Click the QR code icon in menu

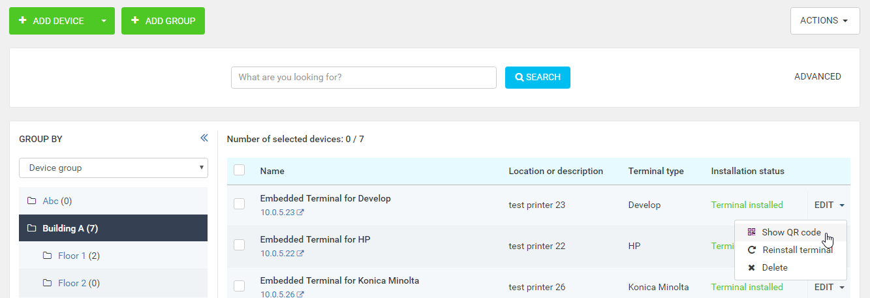pyautogui.click(x=752, y=232)
